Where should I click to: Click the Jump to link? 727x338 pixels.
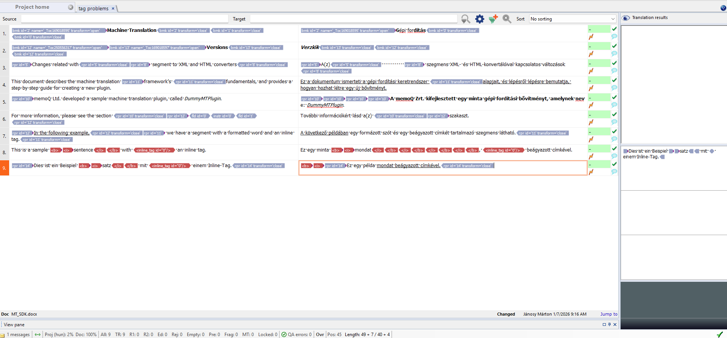click(608, 314)
